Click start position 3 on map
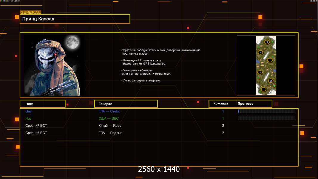 pyautogui.click(x=267, y=42)
